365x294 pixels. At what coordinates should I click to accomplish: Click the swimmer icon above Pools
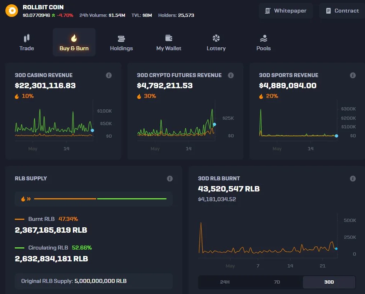click(x=263, y=38)
